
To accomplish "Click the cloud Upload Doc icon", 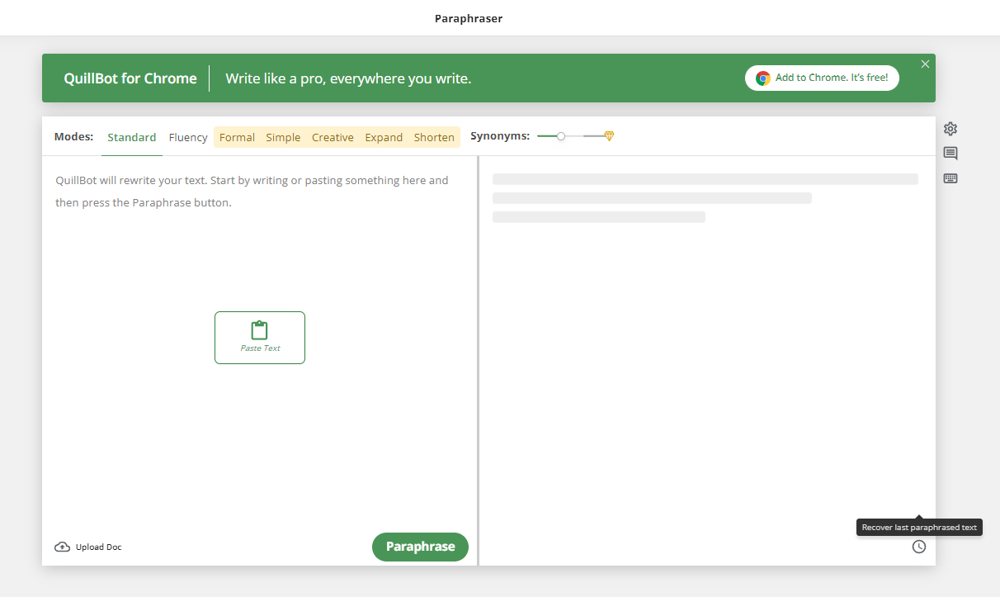I will coord(62,547).
